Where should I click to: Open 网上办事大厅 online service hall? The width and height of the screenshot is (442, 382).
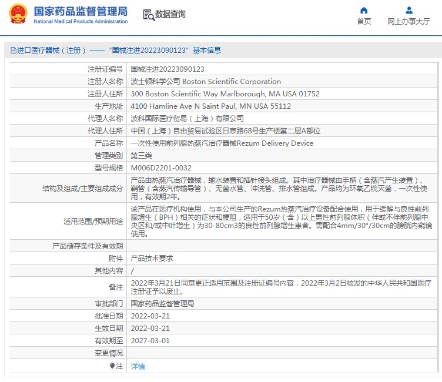[x=408, y=21]
